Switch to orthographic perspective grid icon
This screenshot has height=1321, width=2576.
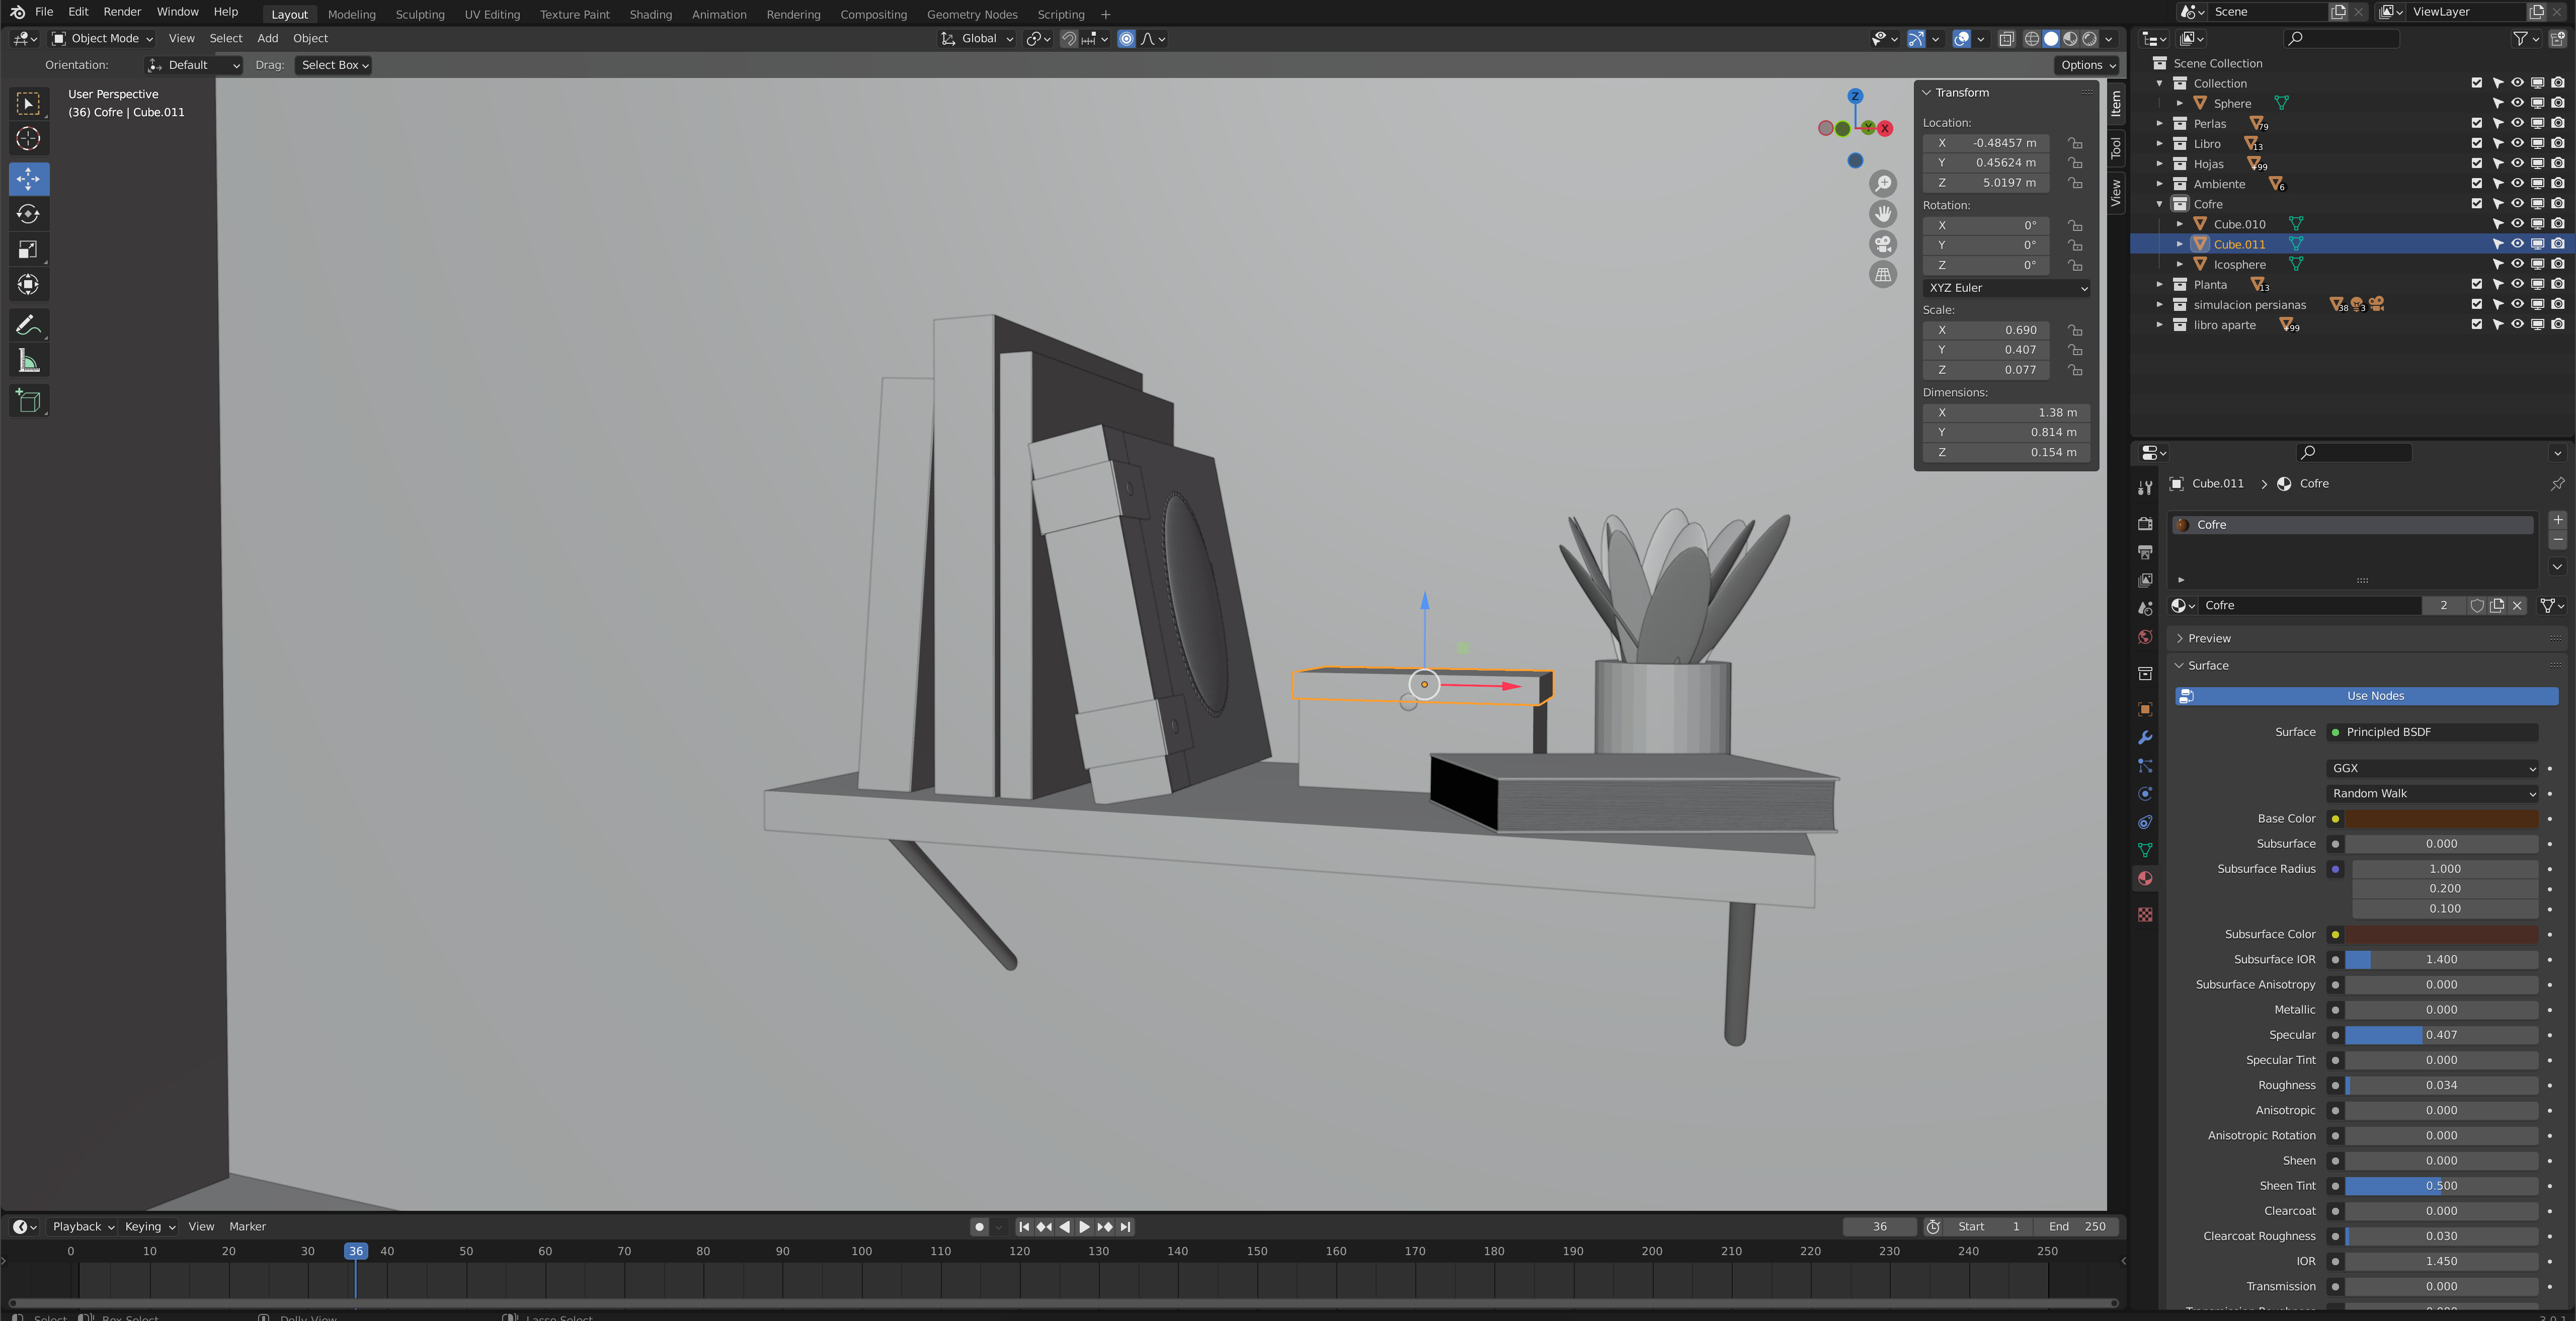pyautogui.click(x=1883, y=275)
